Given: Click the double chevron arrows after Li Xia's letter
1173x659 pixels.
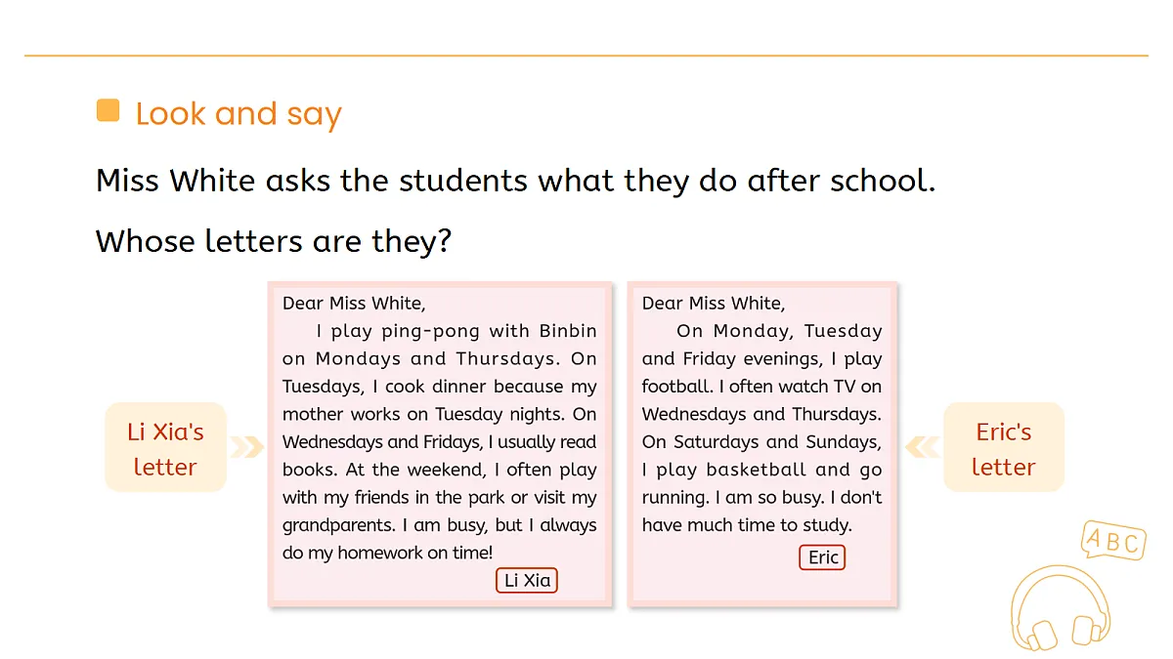Looking at the screenshot, I should 246,447.
